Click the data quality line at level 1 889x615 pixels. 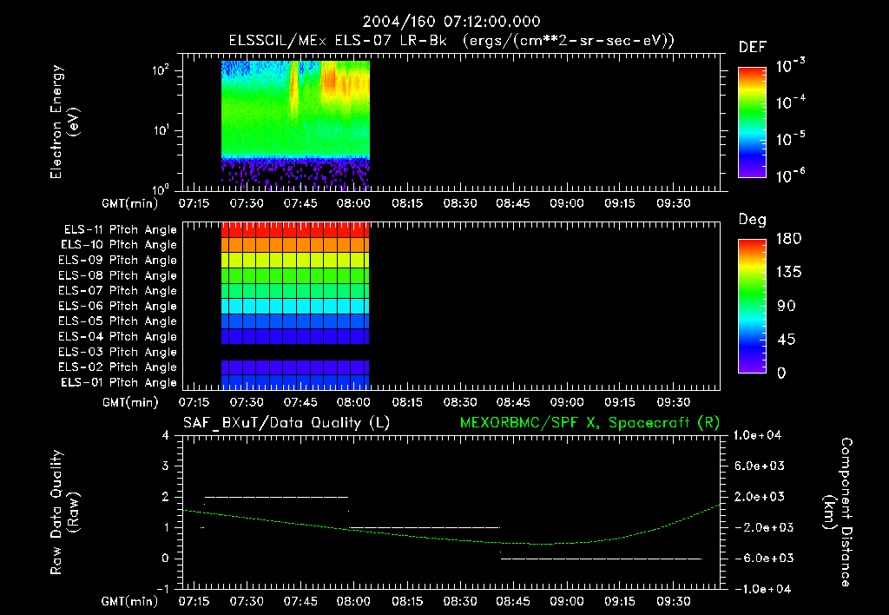424,527
